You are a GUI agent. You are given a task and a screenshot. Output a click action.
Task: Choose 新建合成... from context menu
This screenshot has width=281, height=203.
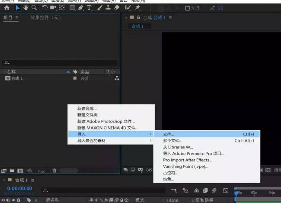[x=111, y=108]
